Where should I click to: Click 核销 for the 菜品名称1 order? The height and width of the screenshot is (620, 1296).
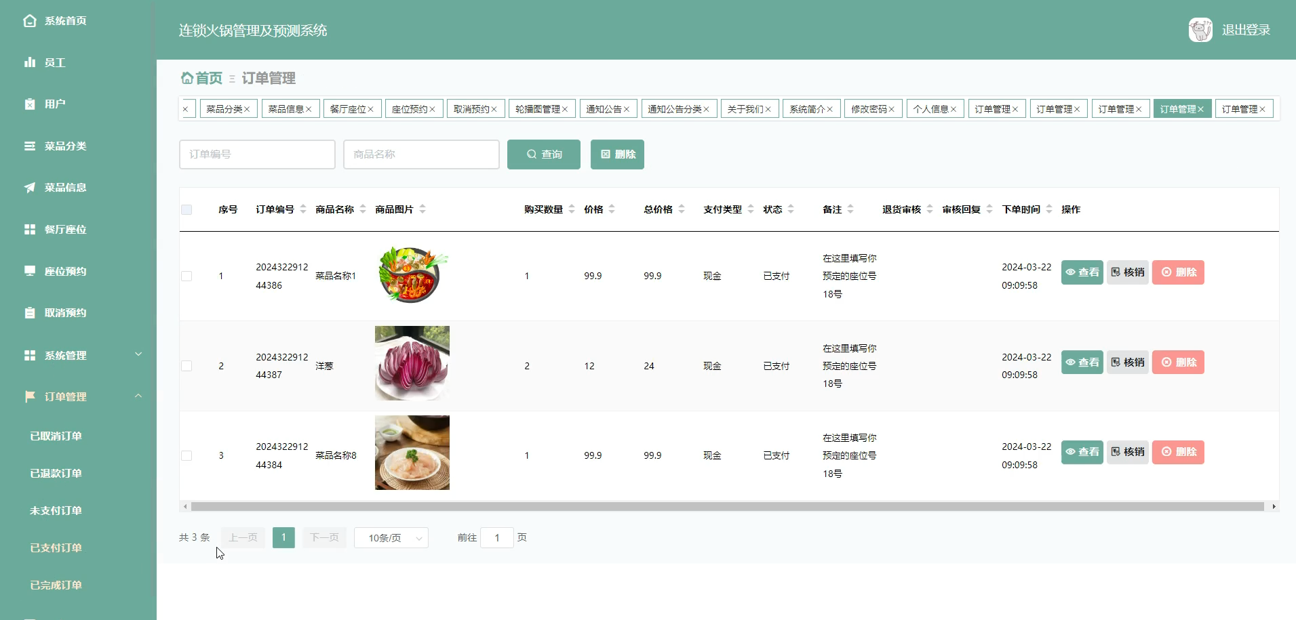pyautogui.click(x=1128, y=272)
